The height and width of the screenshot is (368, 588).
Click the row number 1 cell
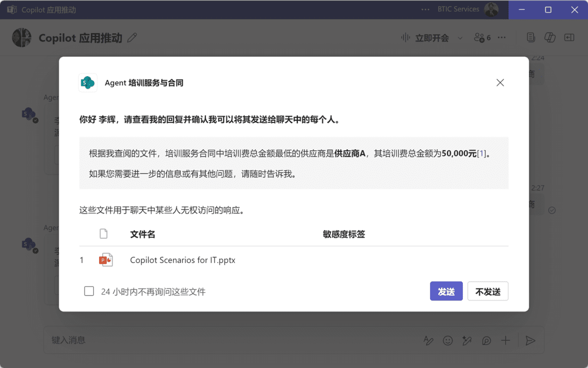click(x=82, y=260)
